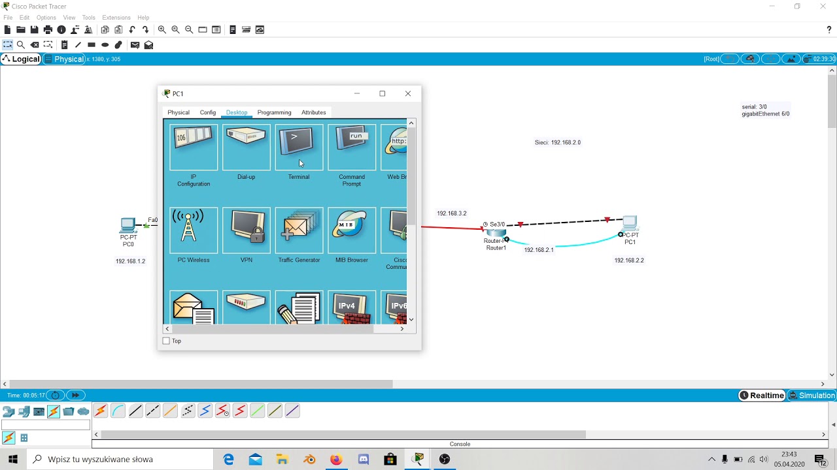Open the Programming tab in PC1

click(274, 112)
